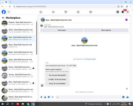Viewport: 133px width, 106px height.
Task: Expand the account dropdown arrow
Action: [128, 12]
